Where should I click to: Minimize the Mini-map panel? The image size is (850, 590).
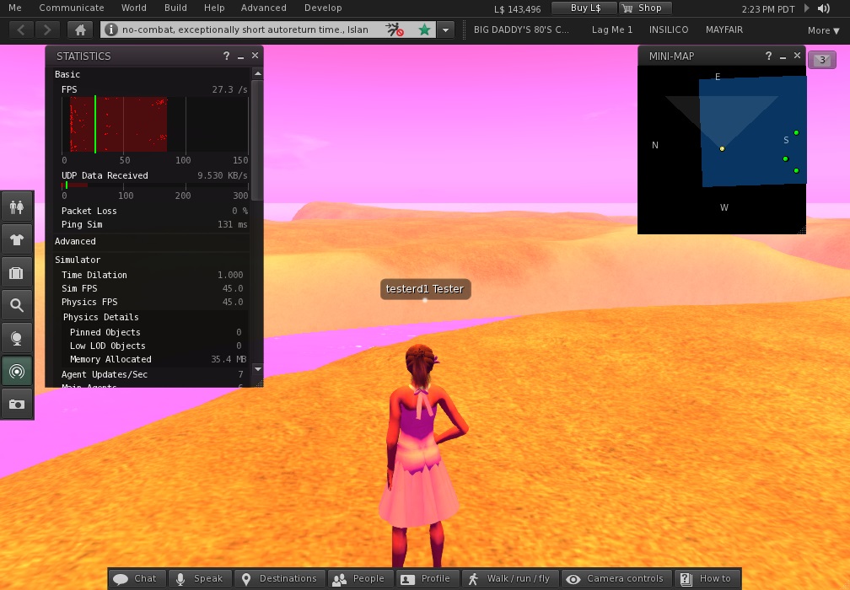(x=783, y=56)
